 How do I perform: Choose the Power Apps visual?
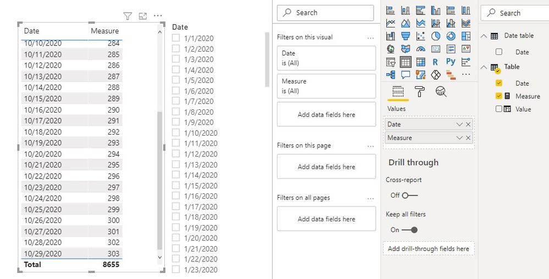[436, 75]
